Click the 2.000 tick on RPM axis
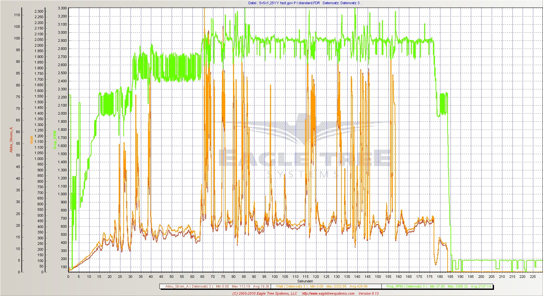The height and width of the screenshot is (296, 543). [x=62, y=113]
